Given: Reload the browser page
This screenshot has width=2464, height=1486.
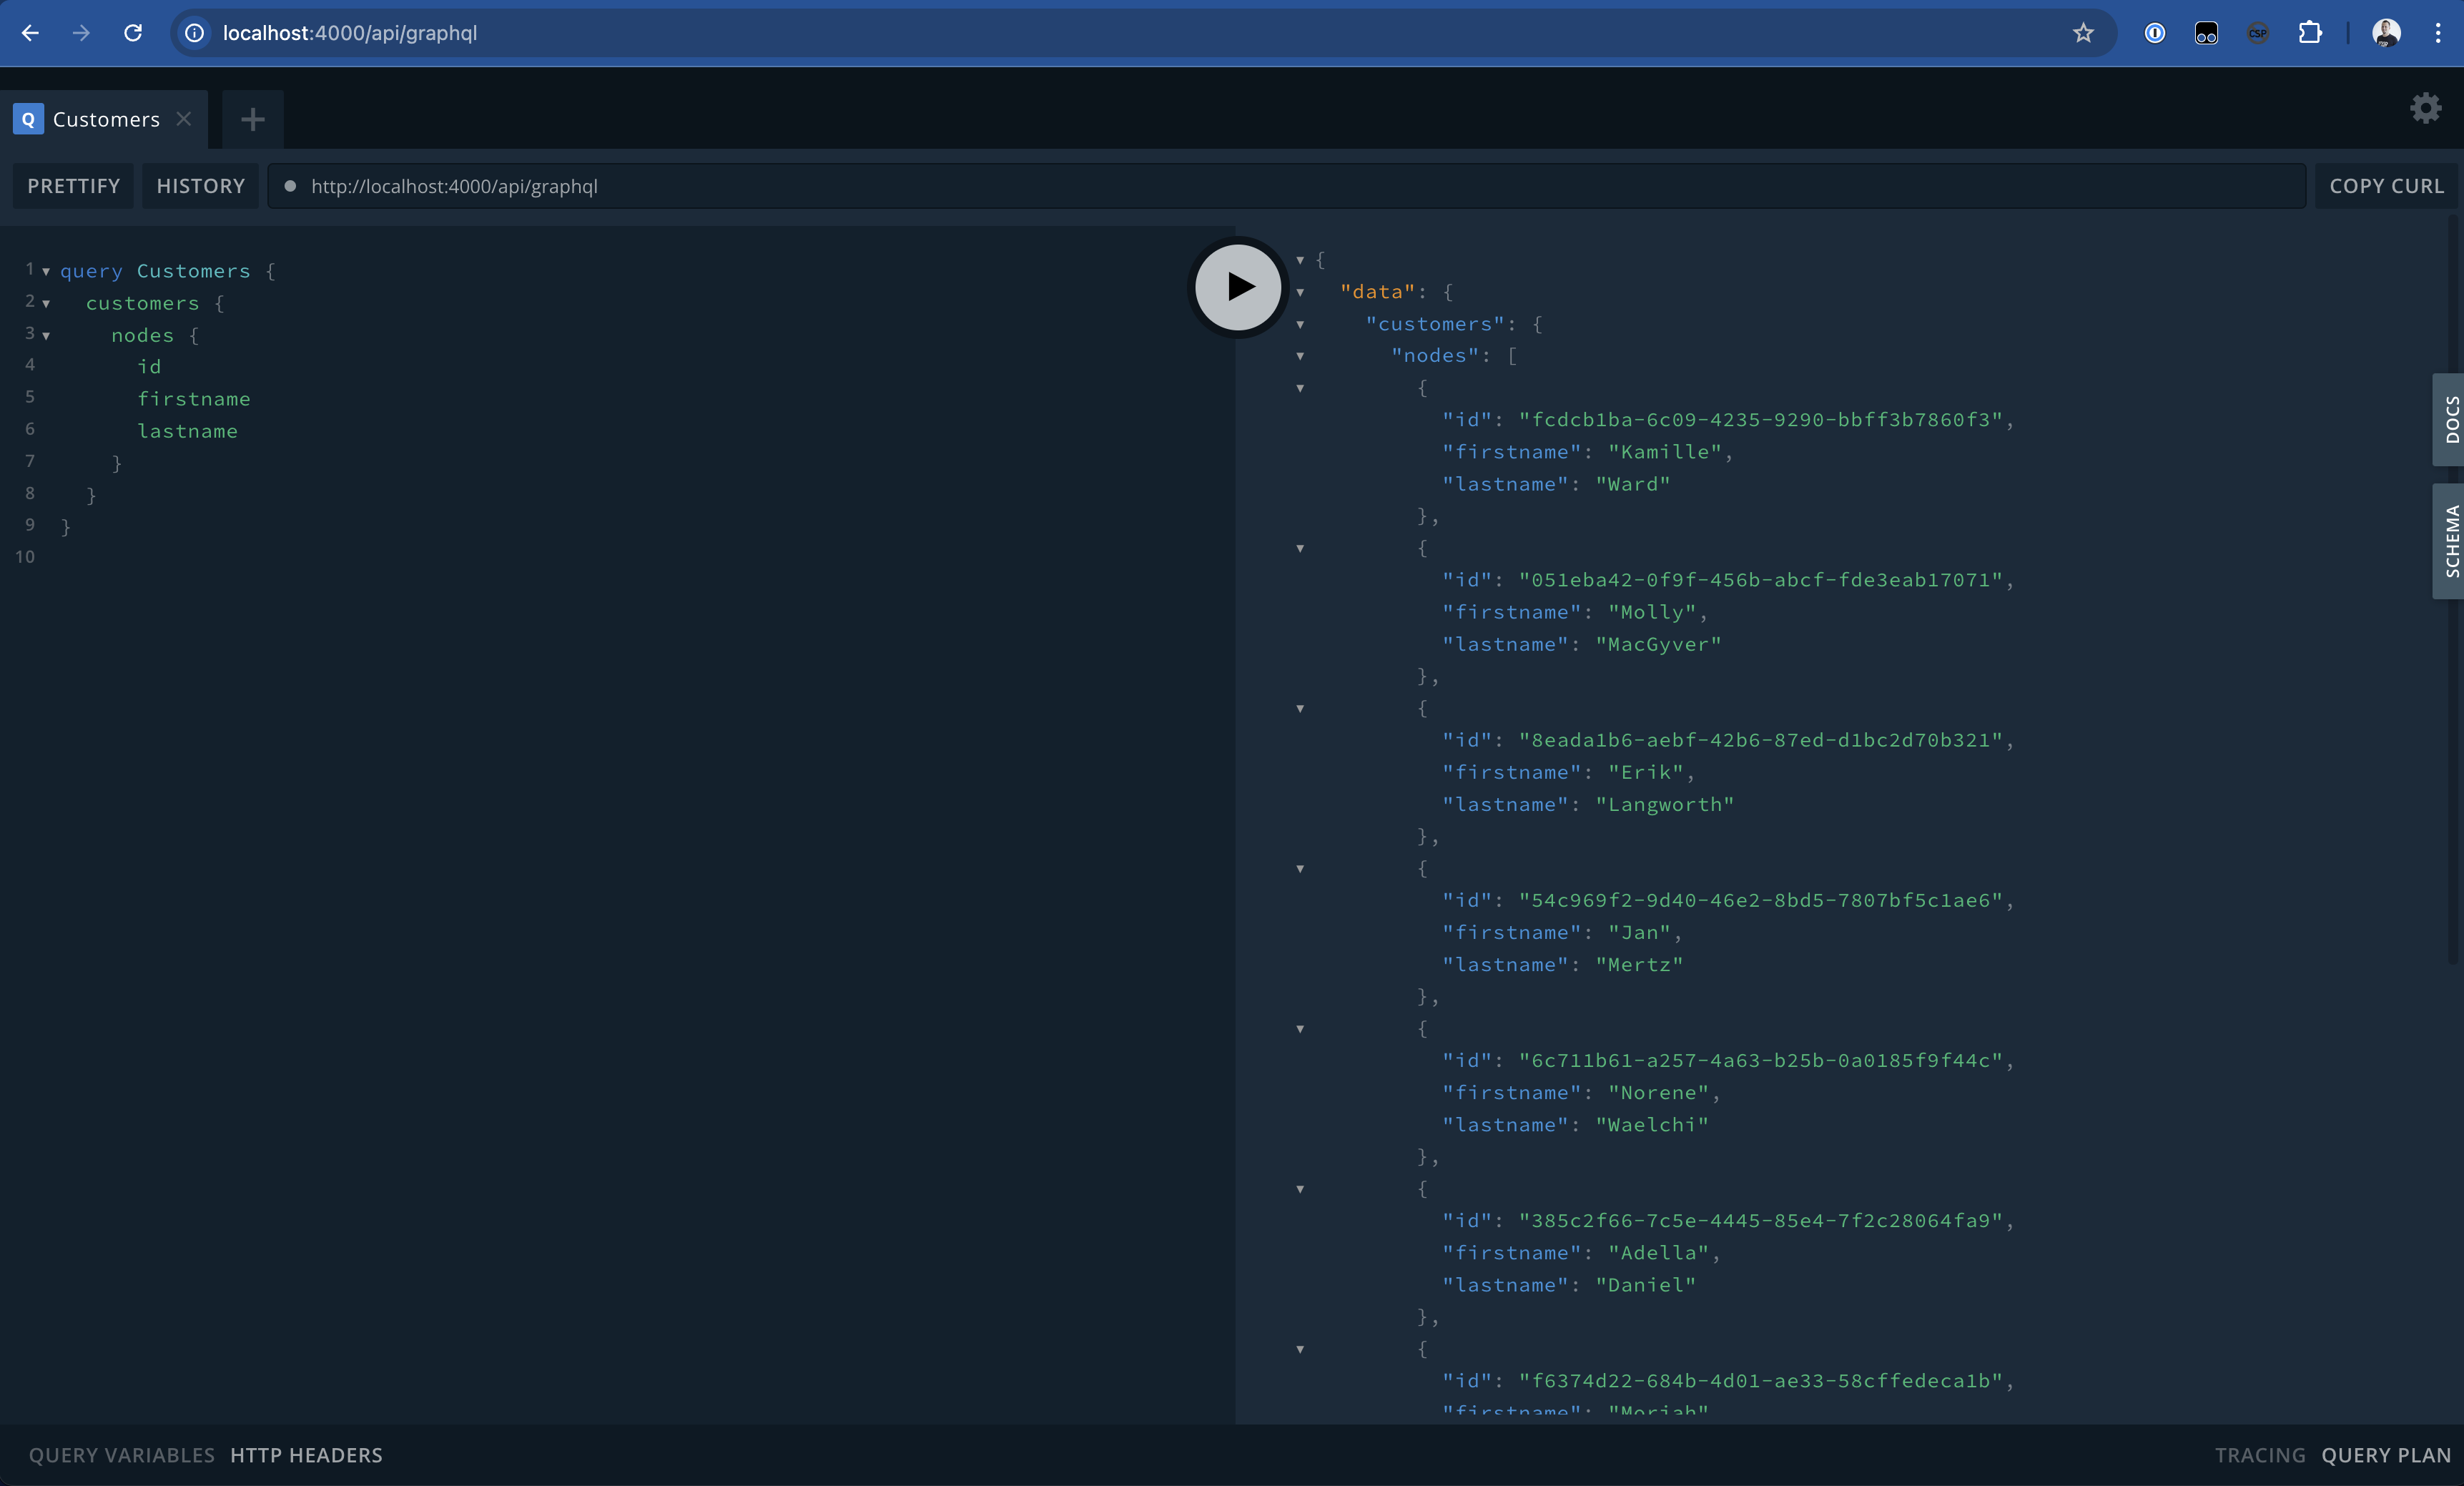Looking at the screenshot, I should [x=133, y=33].
